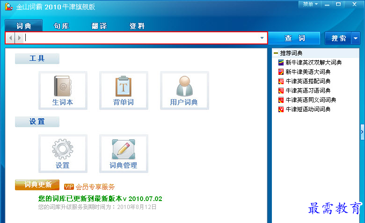Click the back arrow in search box
The width and height of the screenshot is (365, 223).
point(10,38)
